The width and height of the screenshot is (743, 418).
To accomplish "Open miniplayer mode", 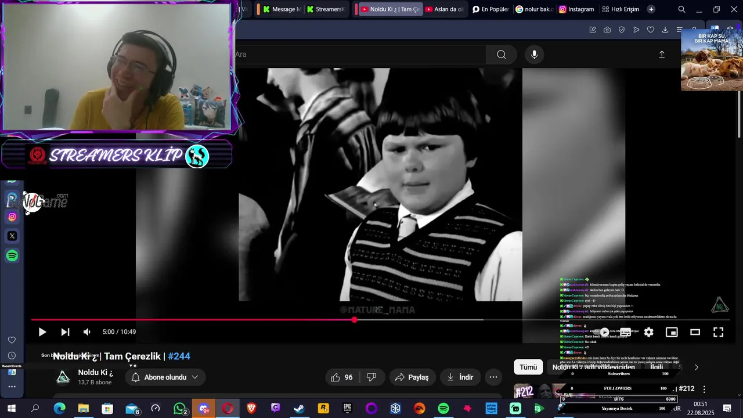I will (672, 332).
